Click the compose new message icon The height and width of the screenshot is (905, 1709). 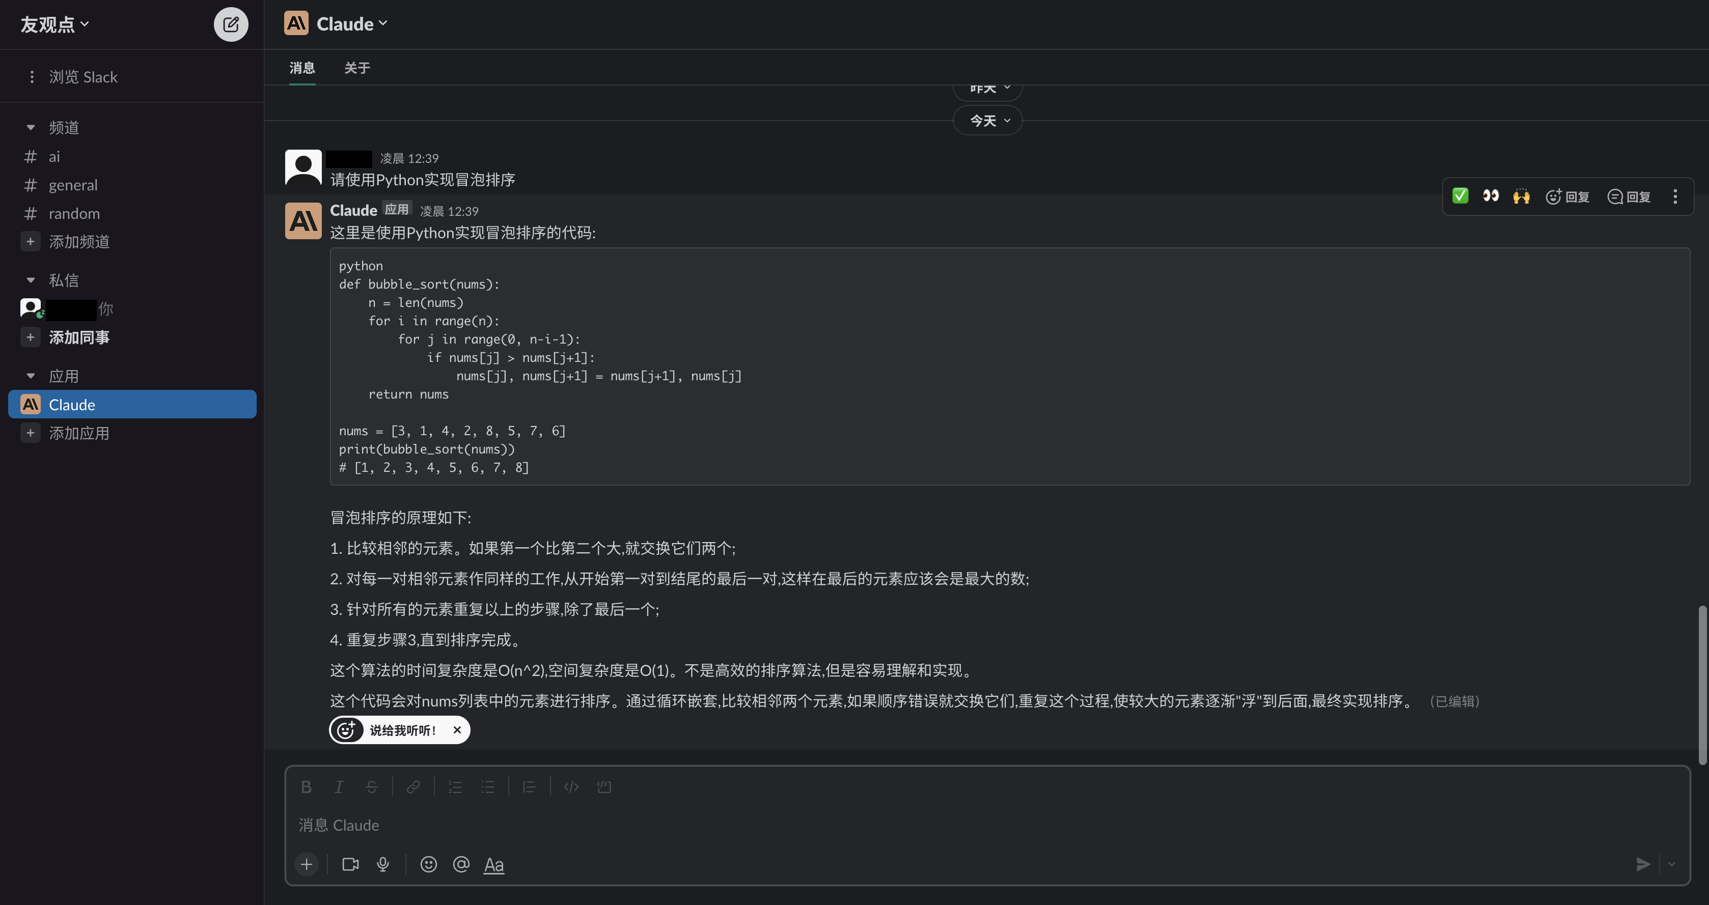point(230,24)
